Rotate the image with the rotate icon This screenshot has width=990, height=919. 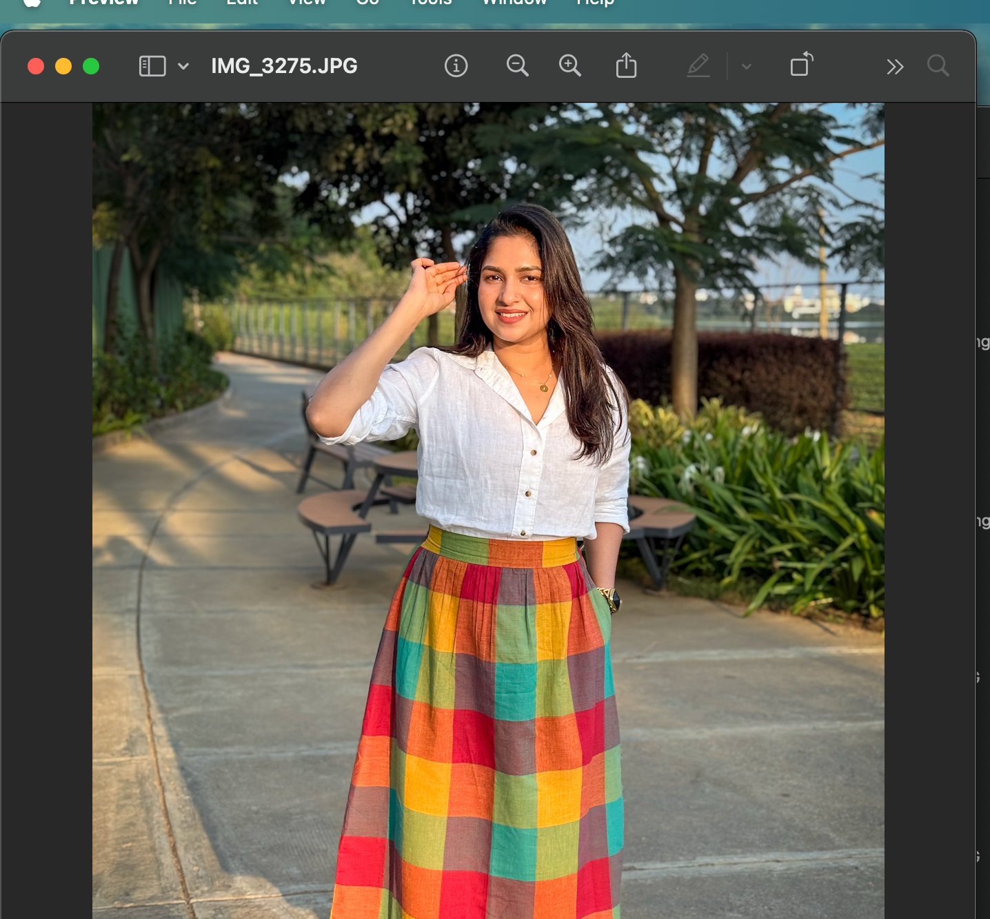coord(800,65)
